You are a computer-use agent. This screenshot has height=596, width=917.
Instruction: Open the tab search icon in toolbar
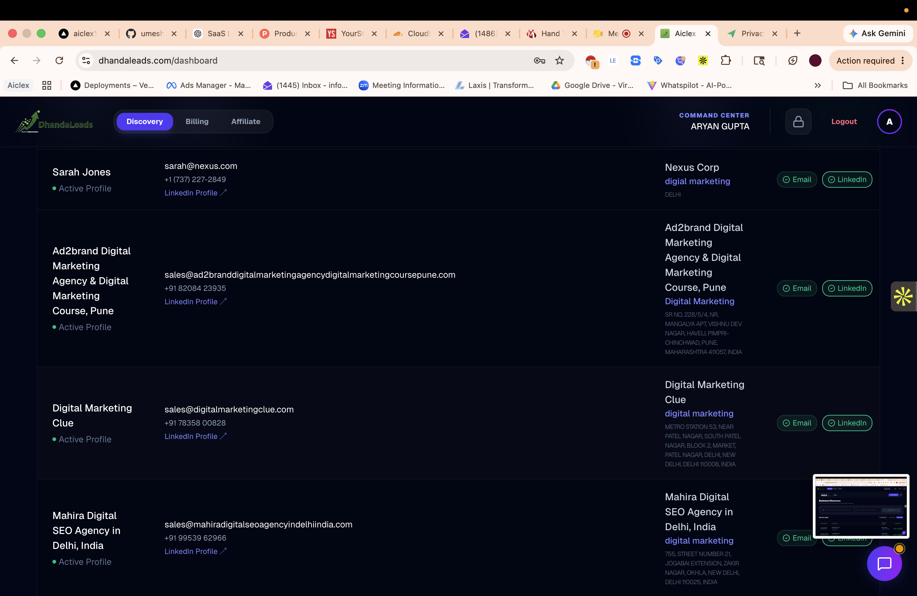[x=759, y=60]
